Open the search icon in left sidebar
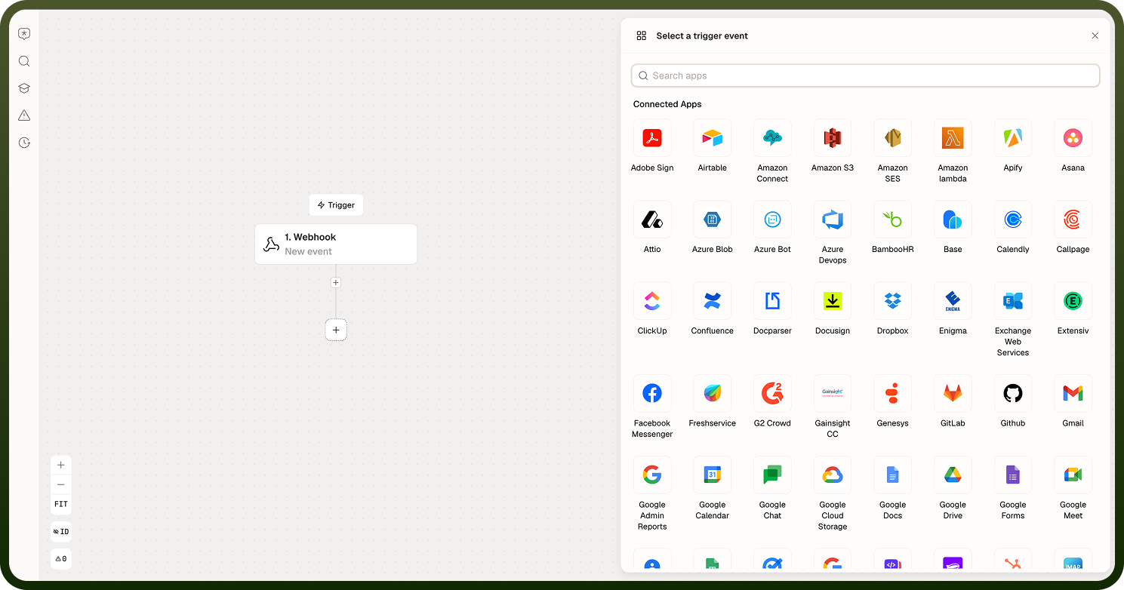 24,61
